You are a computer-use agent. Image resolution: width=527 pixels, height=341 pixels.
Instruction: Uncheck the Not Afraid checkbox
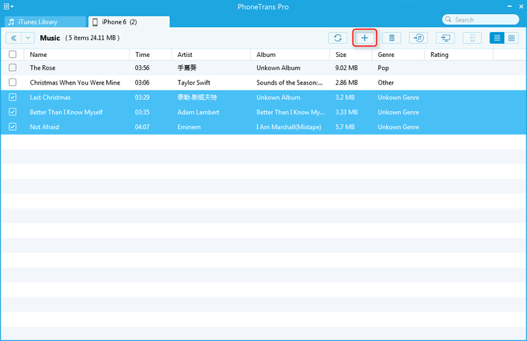pyautogui.click(x=12, y=127)
